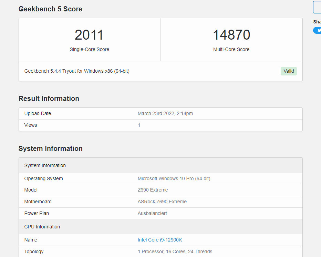Click the System Information section heading
The width and height of the screenshot is (321, 257).
51,148
